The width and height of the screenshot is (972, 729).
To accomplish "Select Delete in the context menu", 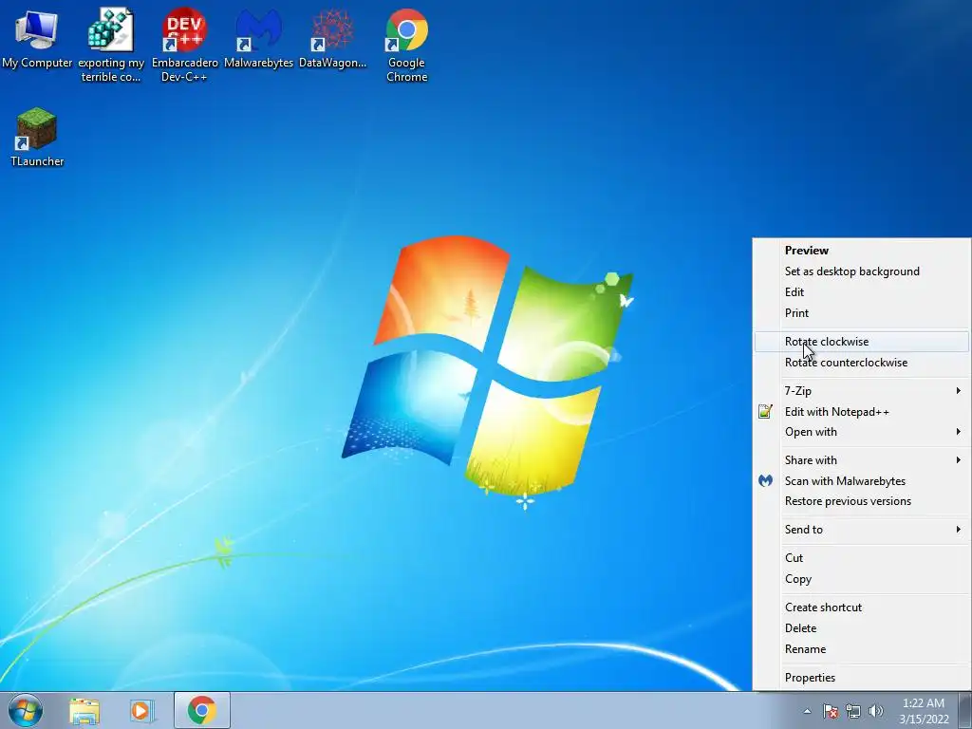I will [862, 628].
